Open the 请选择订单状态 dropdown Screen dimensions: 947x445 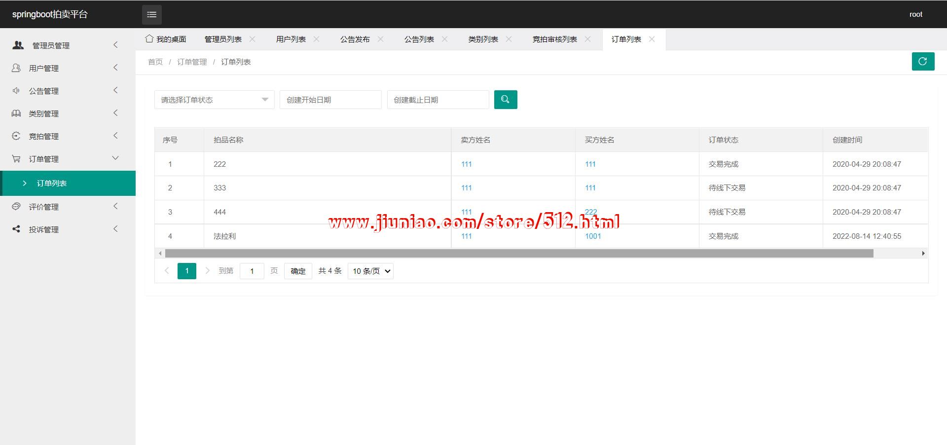[x=214, y=100]
